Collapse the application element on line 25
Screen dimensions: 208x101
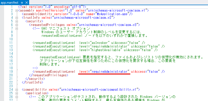(x=17, y=93)
